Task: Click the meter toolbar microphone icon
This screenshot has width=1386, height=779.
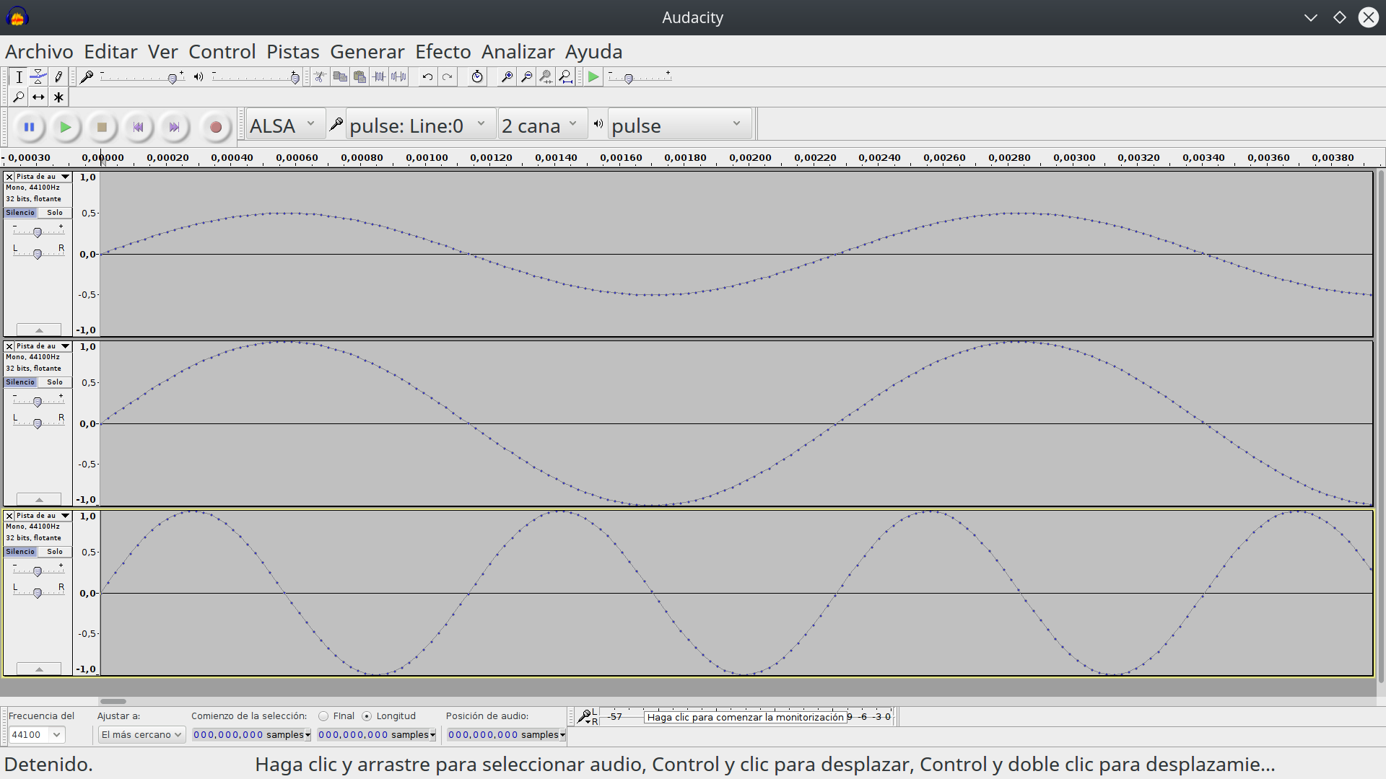Action: [583, 716]
